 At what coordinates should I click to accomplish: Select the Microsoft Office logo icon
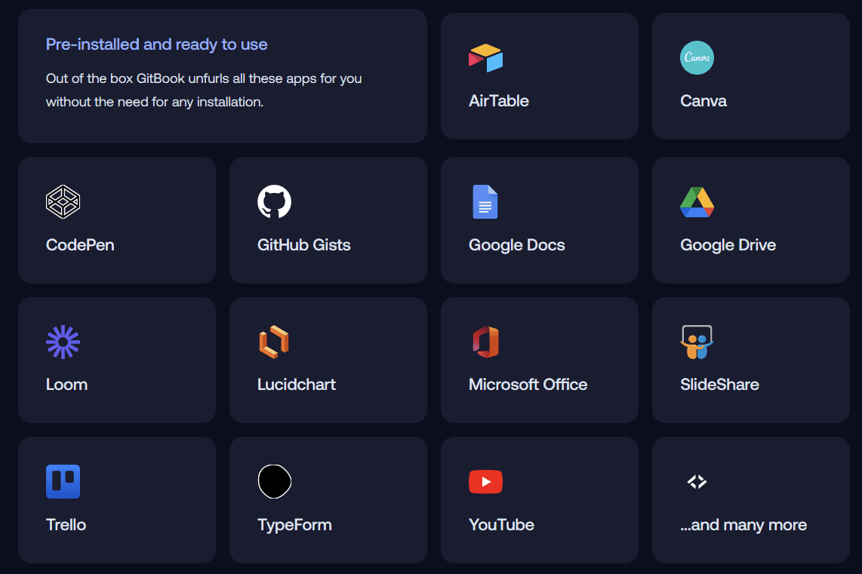click(x=485, y=342)
